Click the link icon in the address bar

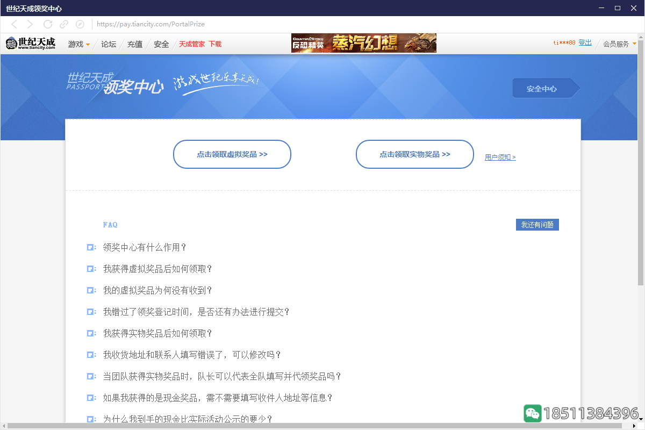(x=64, y=24)
